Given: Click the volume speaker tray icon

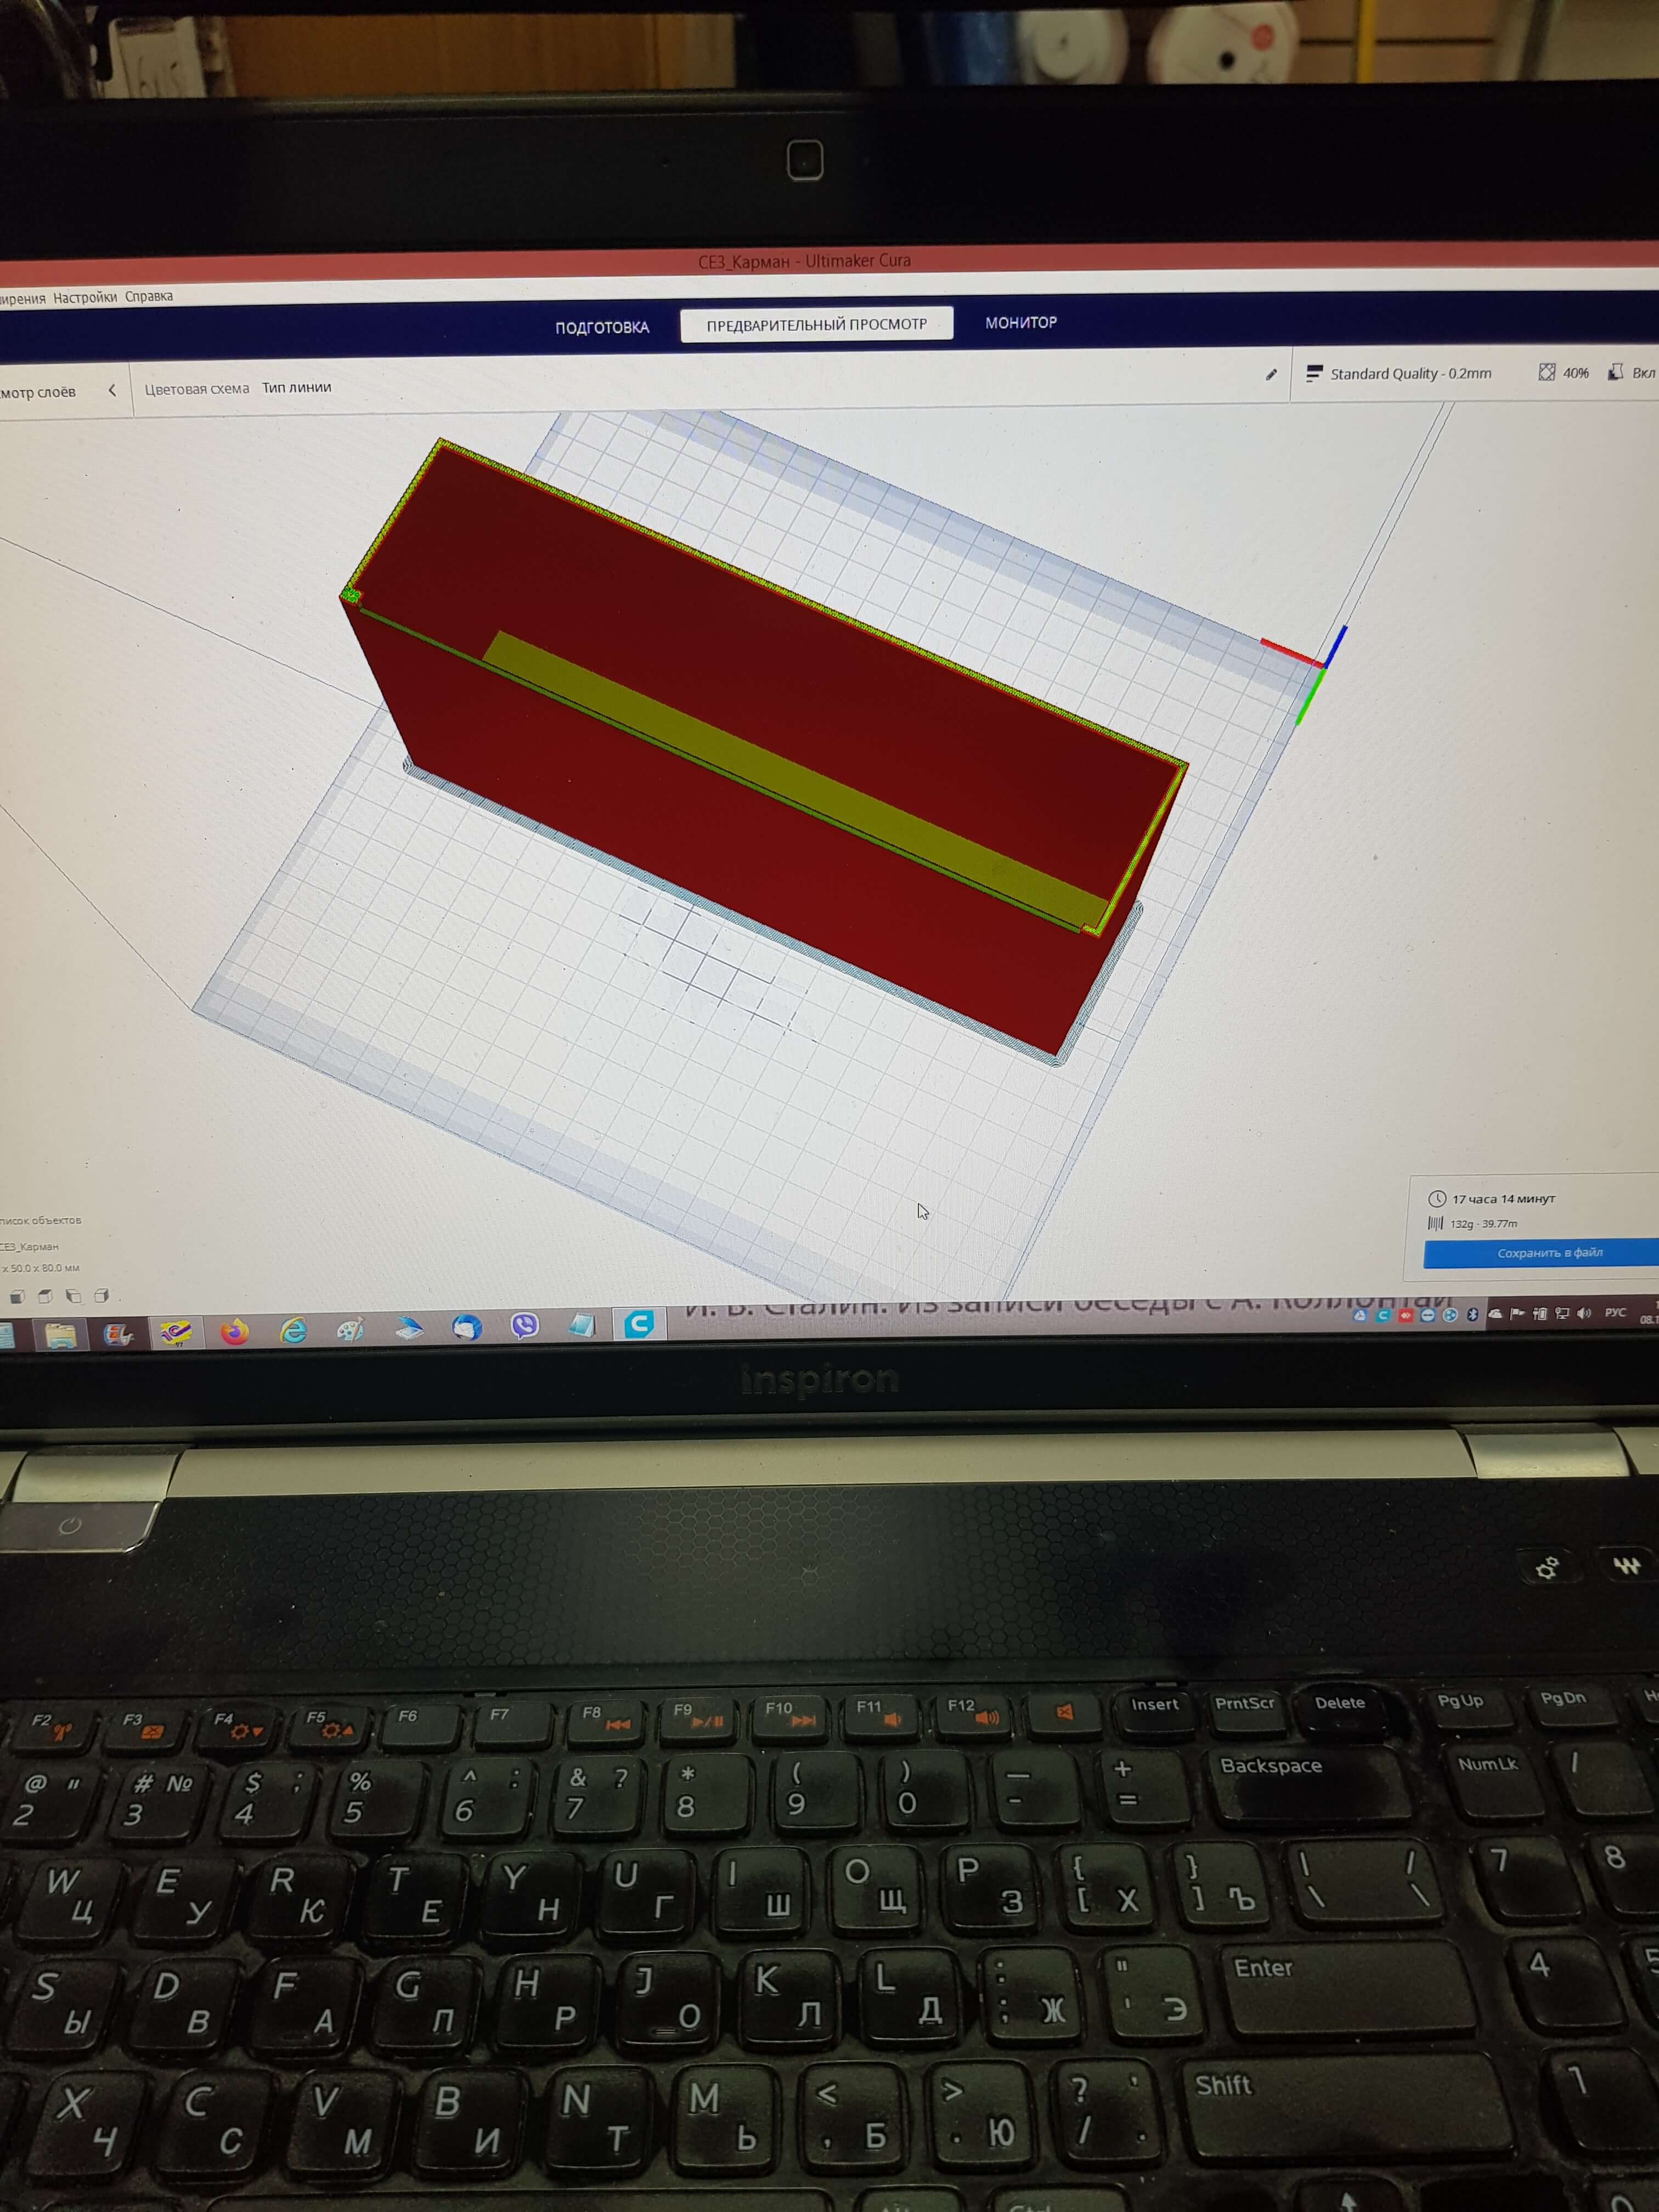Looking at the screenshot, I should coord(1584,1313).
